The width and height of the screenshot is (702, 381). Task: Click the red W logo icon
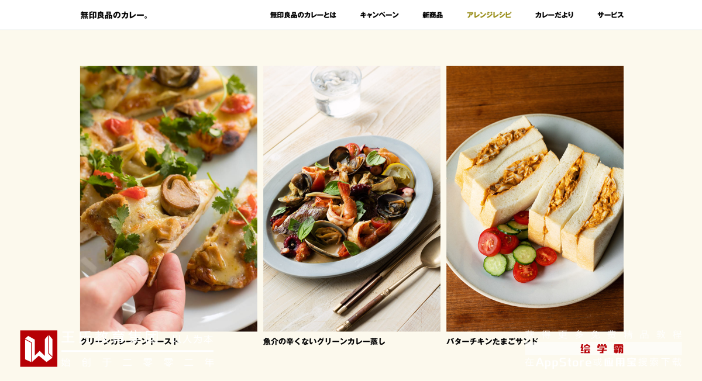pyautogui.click(x=39, y=348)
